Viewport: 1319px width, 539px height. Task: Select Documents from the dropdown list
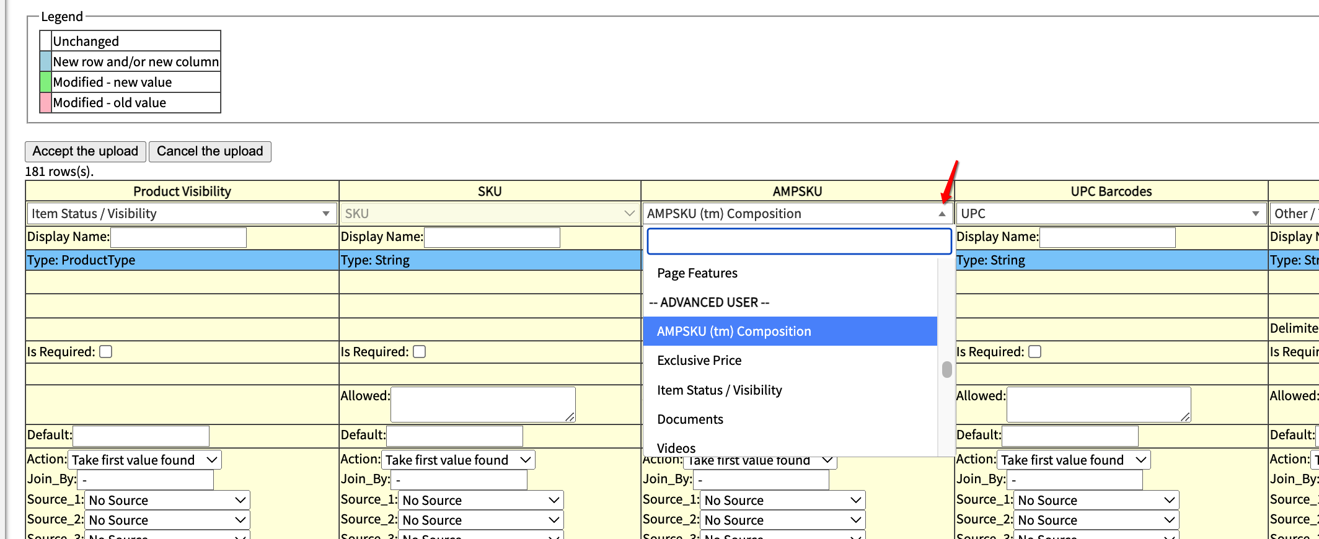click(790, 419)
